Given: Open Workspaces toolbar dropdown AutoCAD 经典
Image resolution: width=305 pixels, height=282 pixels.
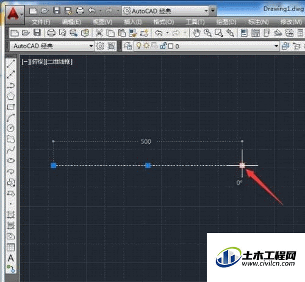Looking at the screenshot, I should pos(52,46).
